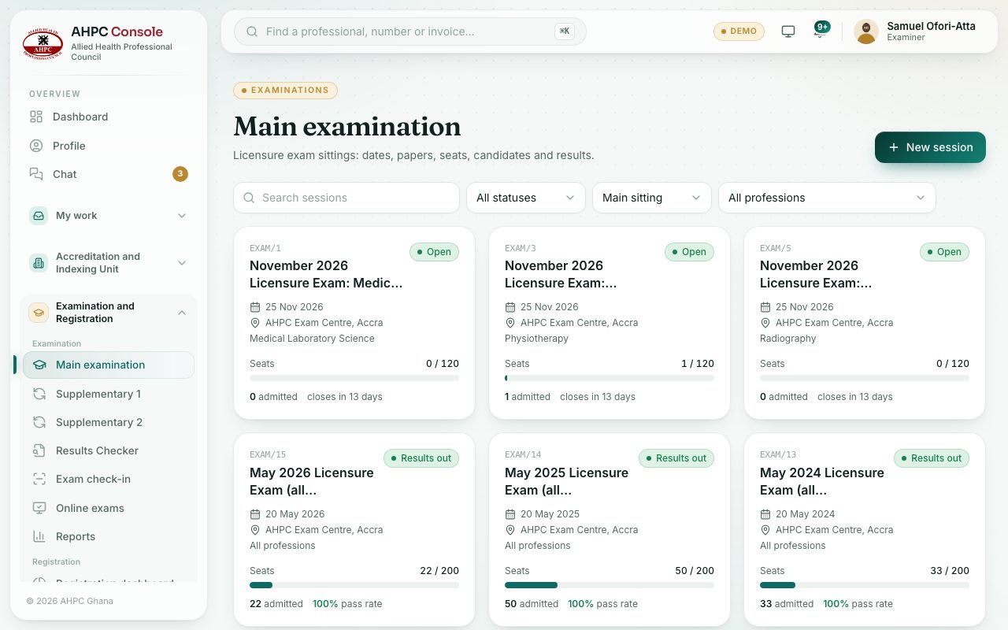Create a New session
Image resolution: width=1008 pixels, height=630 pixels.
tap(930, 147)
